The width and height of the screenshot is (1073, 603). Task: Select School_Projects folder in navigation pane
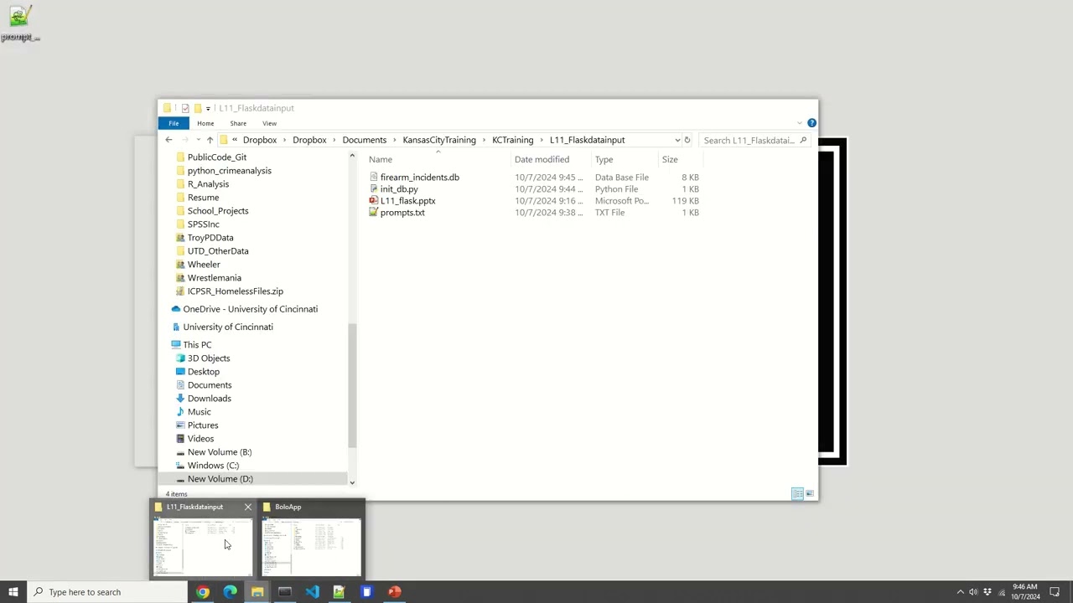coord(217,210)
